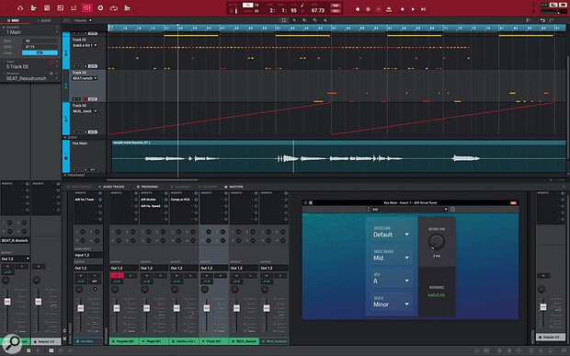The image size is (570, 356).
Task: Open the Compressor VCA insert slot
Action: [x=180, y=200]
